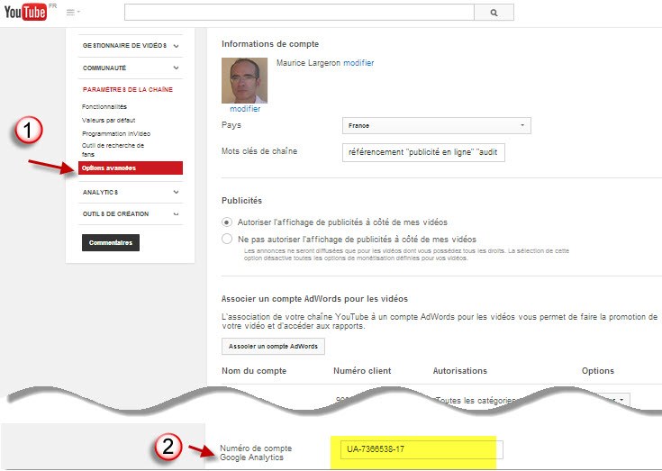Select Options avancées menu item
Screen dimensions: 662x471
(131, 168)
